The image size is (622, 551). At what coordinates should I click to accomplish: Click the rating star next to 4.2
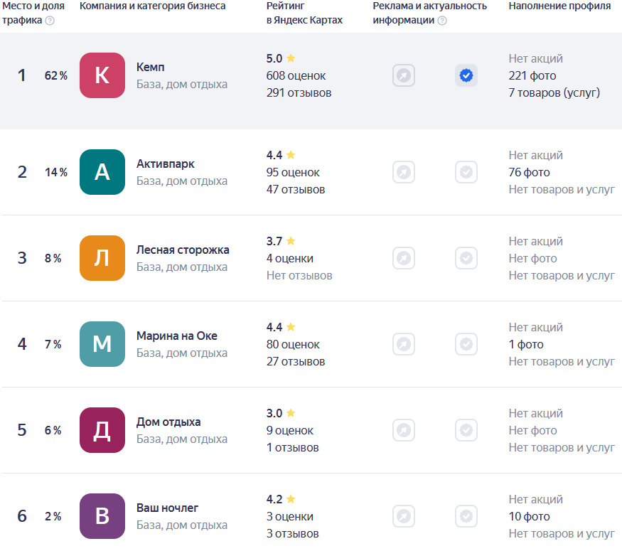(291, 499)
